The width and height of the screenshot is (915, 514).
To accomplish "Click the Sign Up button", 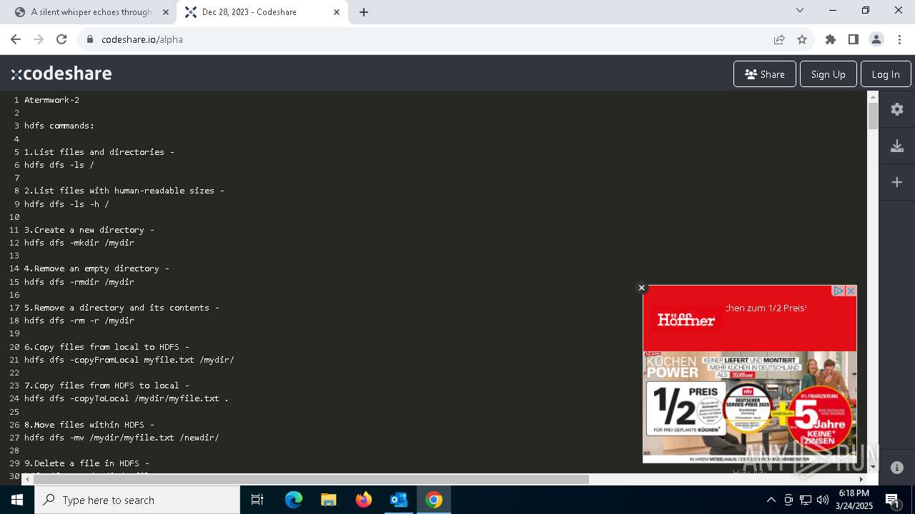I will point(829,74).
